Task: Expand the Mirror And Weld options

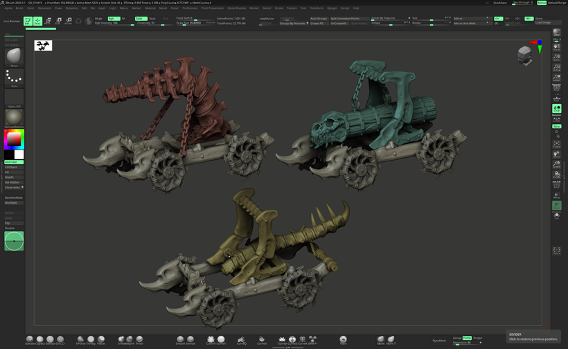Action: pyautogui.click(x=464, y=23)
